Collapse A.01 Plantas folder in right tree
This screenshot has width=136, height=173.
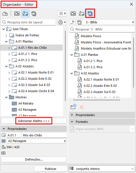point(72,55)
